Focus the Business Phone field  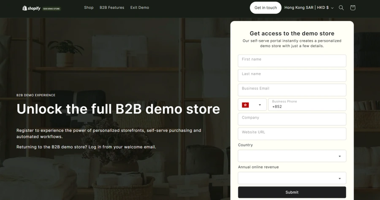coord(307,105)
